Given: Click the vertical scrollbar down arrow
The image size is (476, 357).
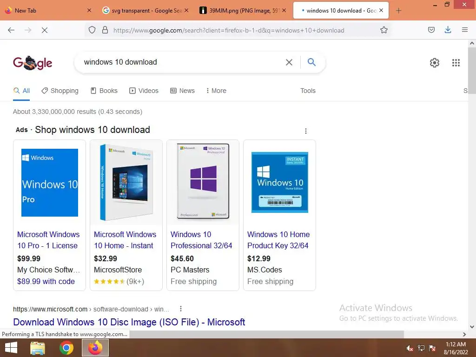Looking at the screenshot, I should [x=472, y=327].
